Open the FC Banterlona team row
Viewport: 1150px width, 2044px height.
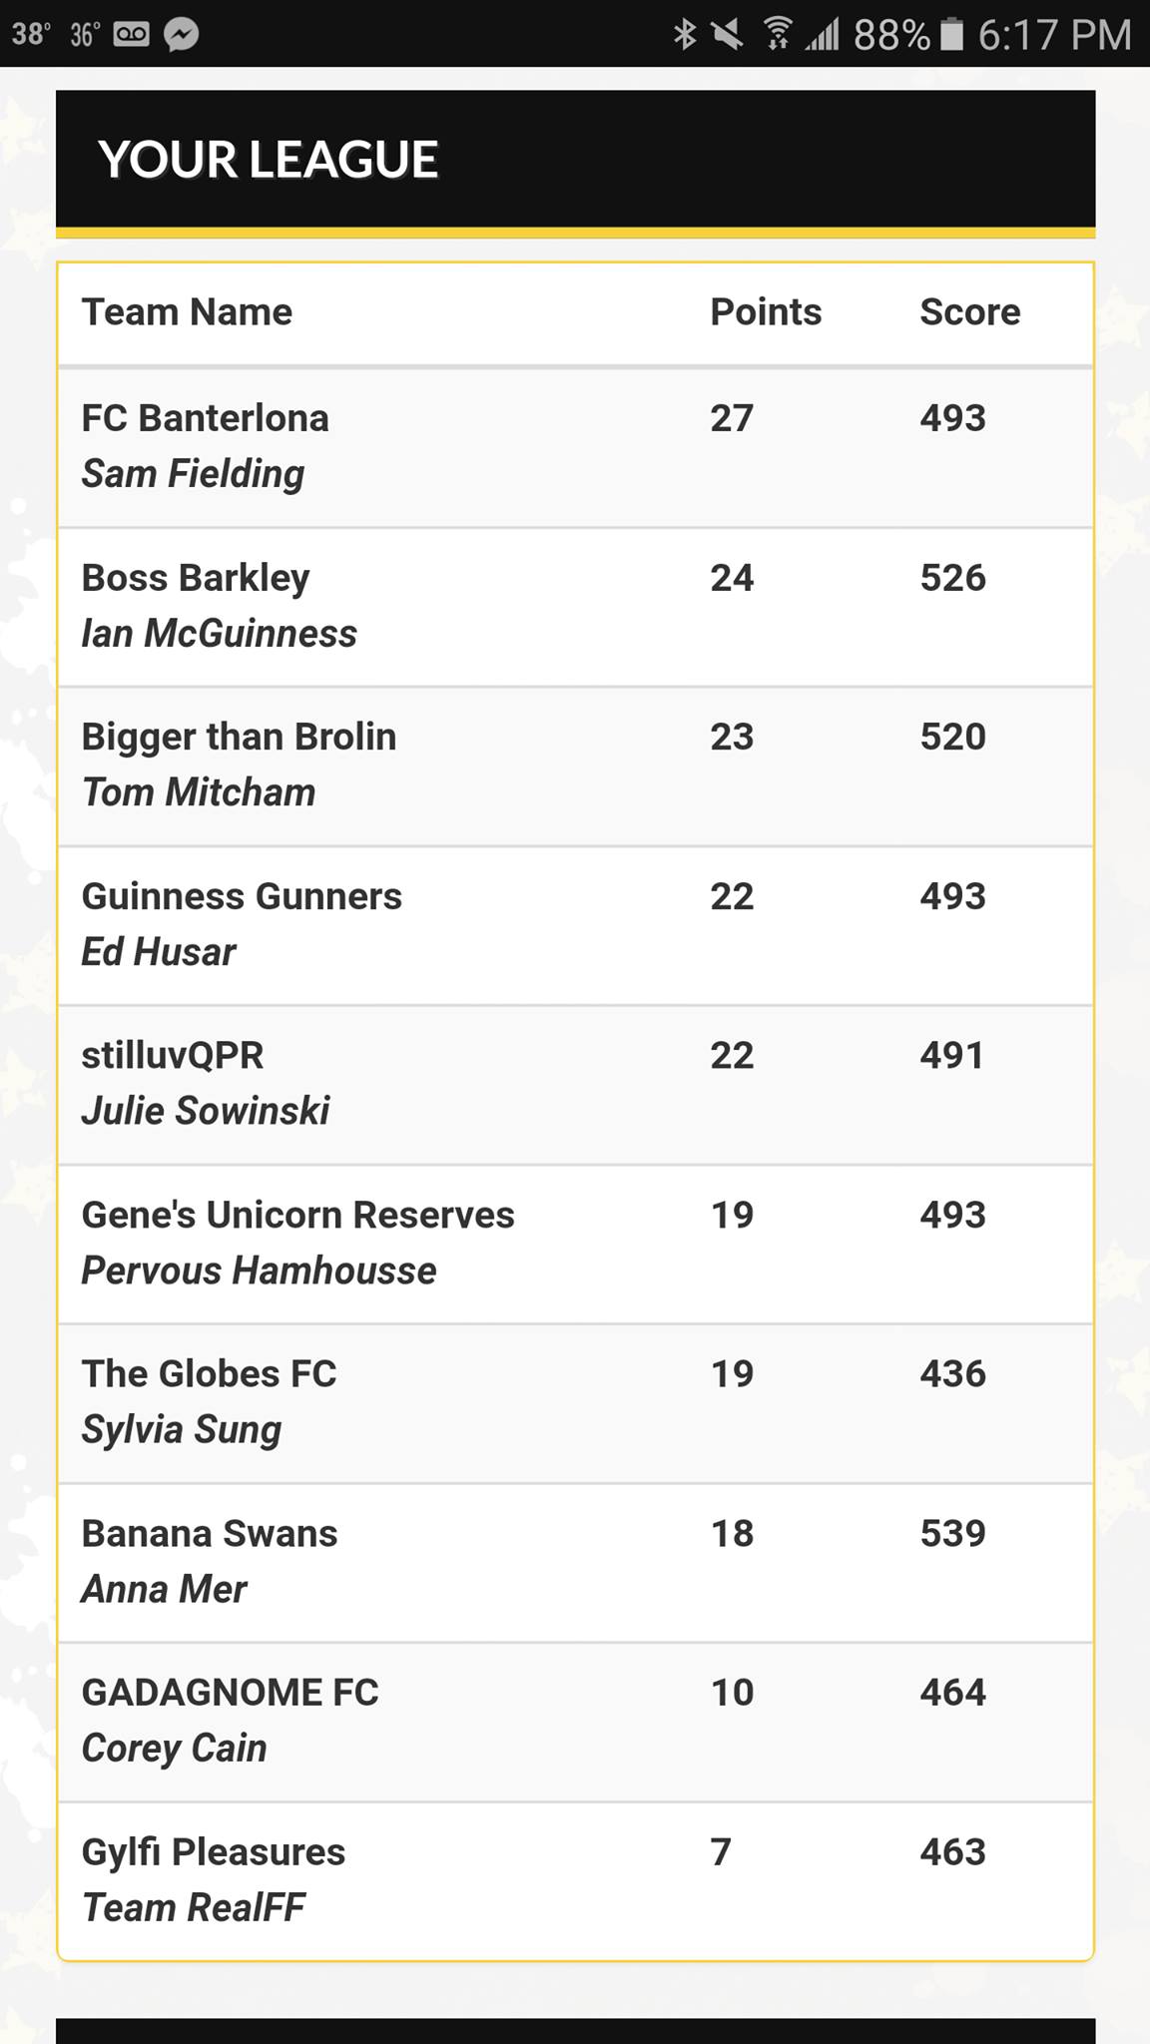coord(576,447)
